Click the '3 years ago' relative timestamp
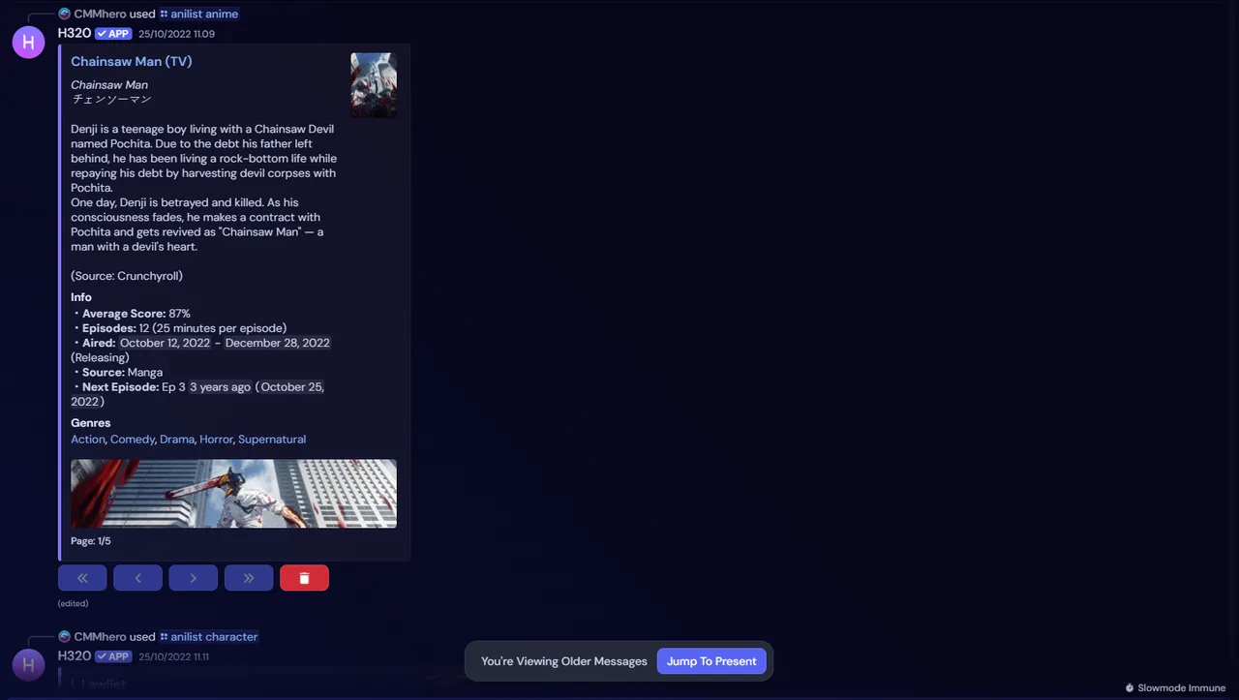This screenshot has width=1239, height=700. pos(220,387)
